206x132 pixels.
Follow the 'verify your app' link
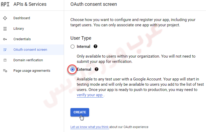coord(90,95)
